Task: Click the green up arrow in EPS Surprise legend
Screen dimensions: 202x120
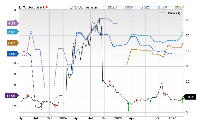Action: click(44, 7)
